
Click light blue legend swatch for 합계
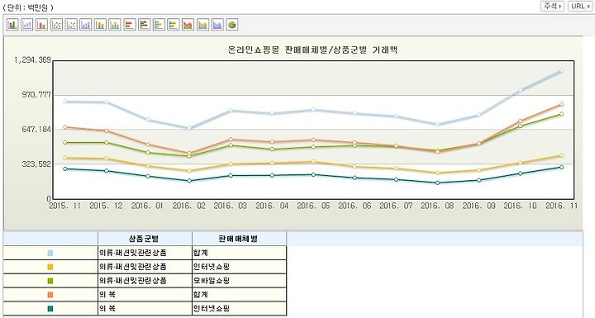(x=50, y=253)
